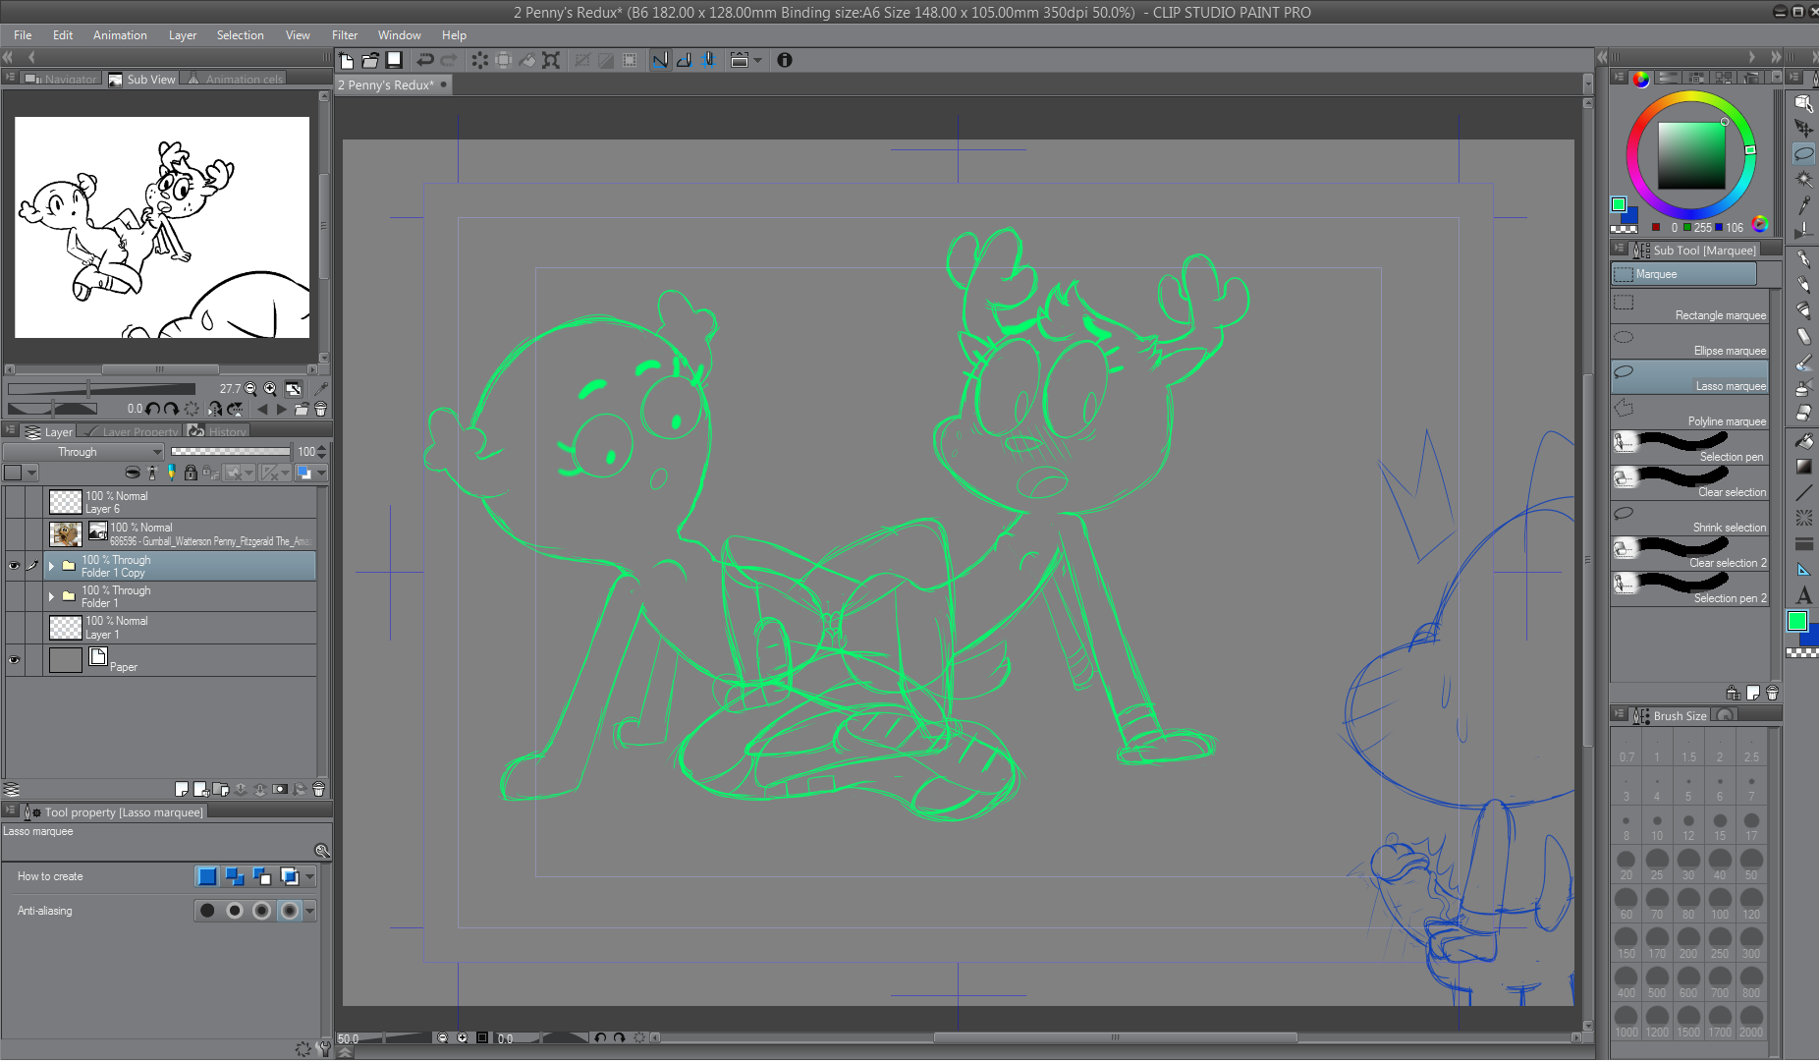Select the Eyedropper tool in tool palette
The image size is (1819, 1061).
pyautogui.click(x=1803, y=205)
